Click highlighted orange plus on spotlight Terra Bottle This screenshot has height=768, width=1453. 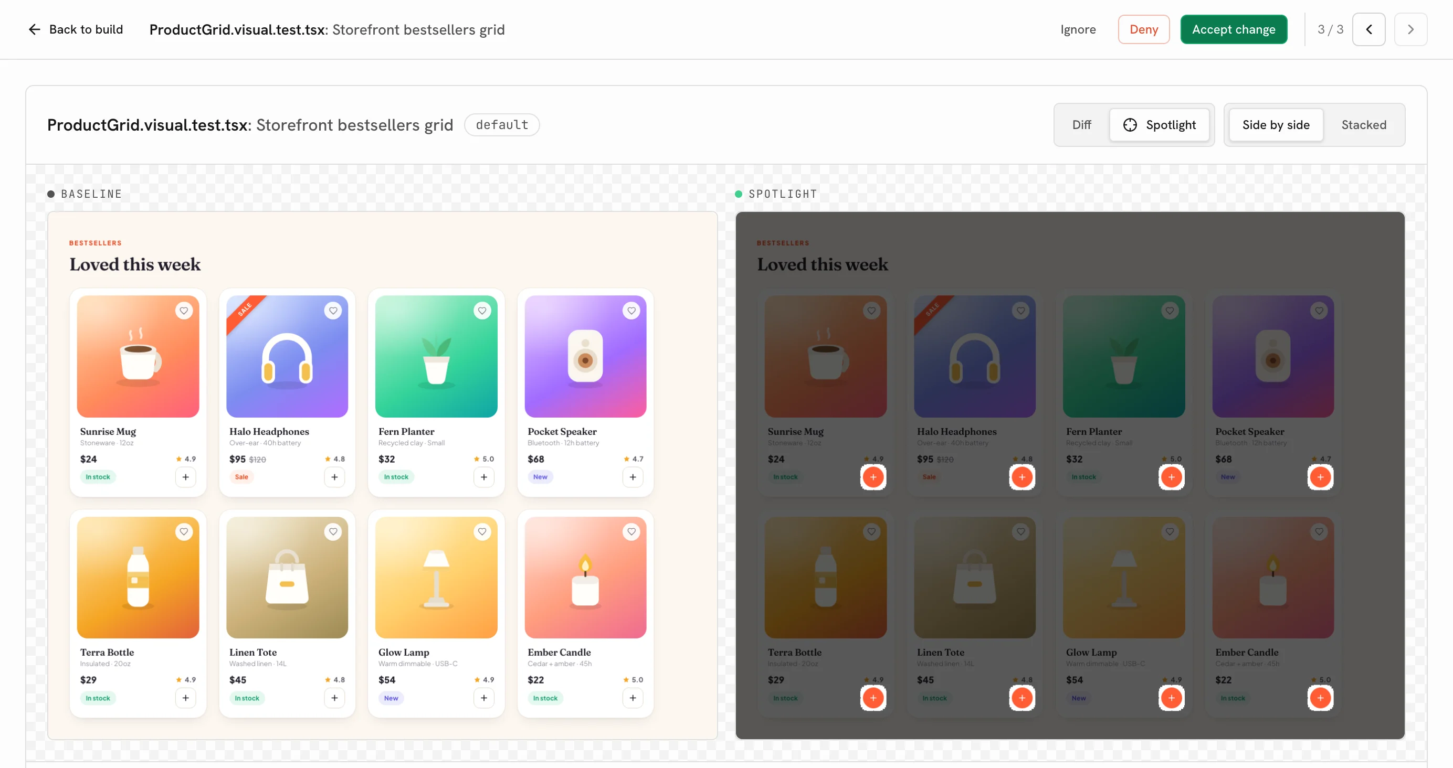tap(873, 698)
